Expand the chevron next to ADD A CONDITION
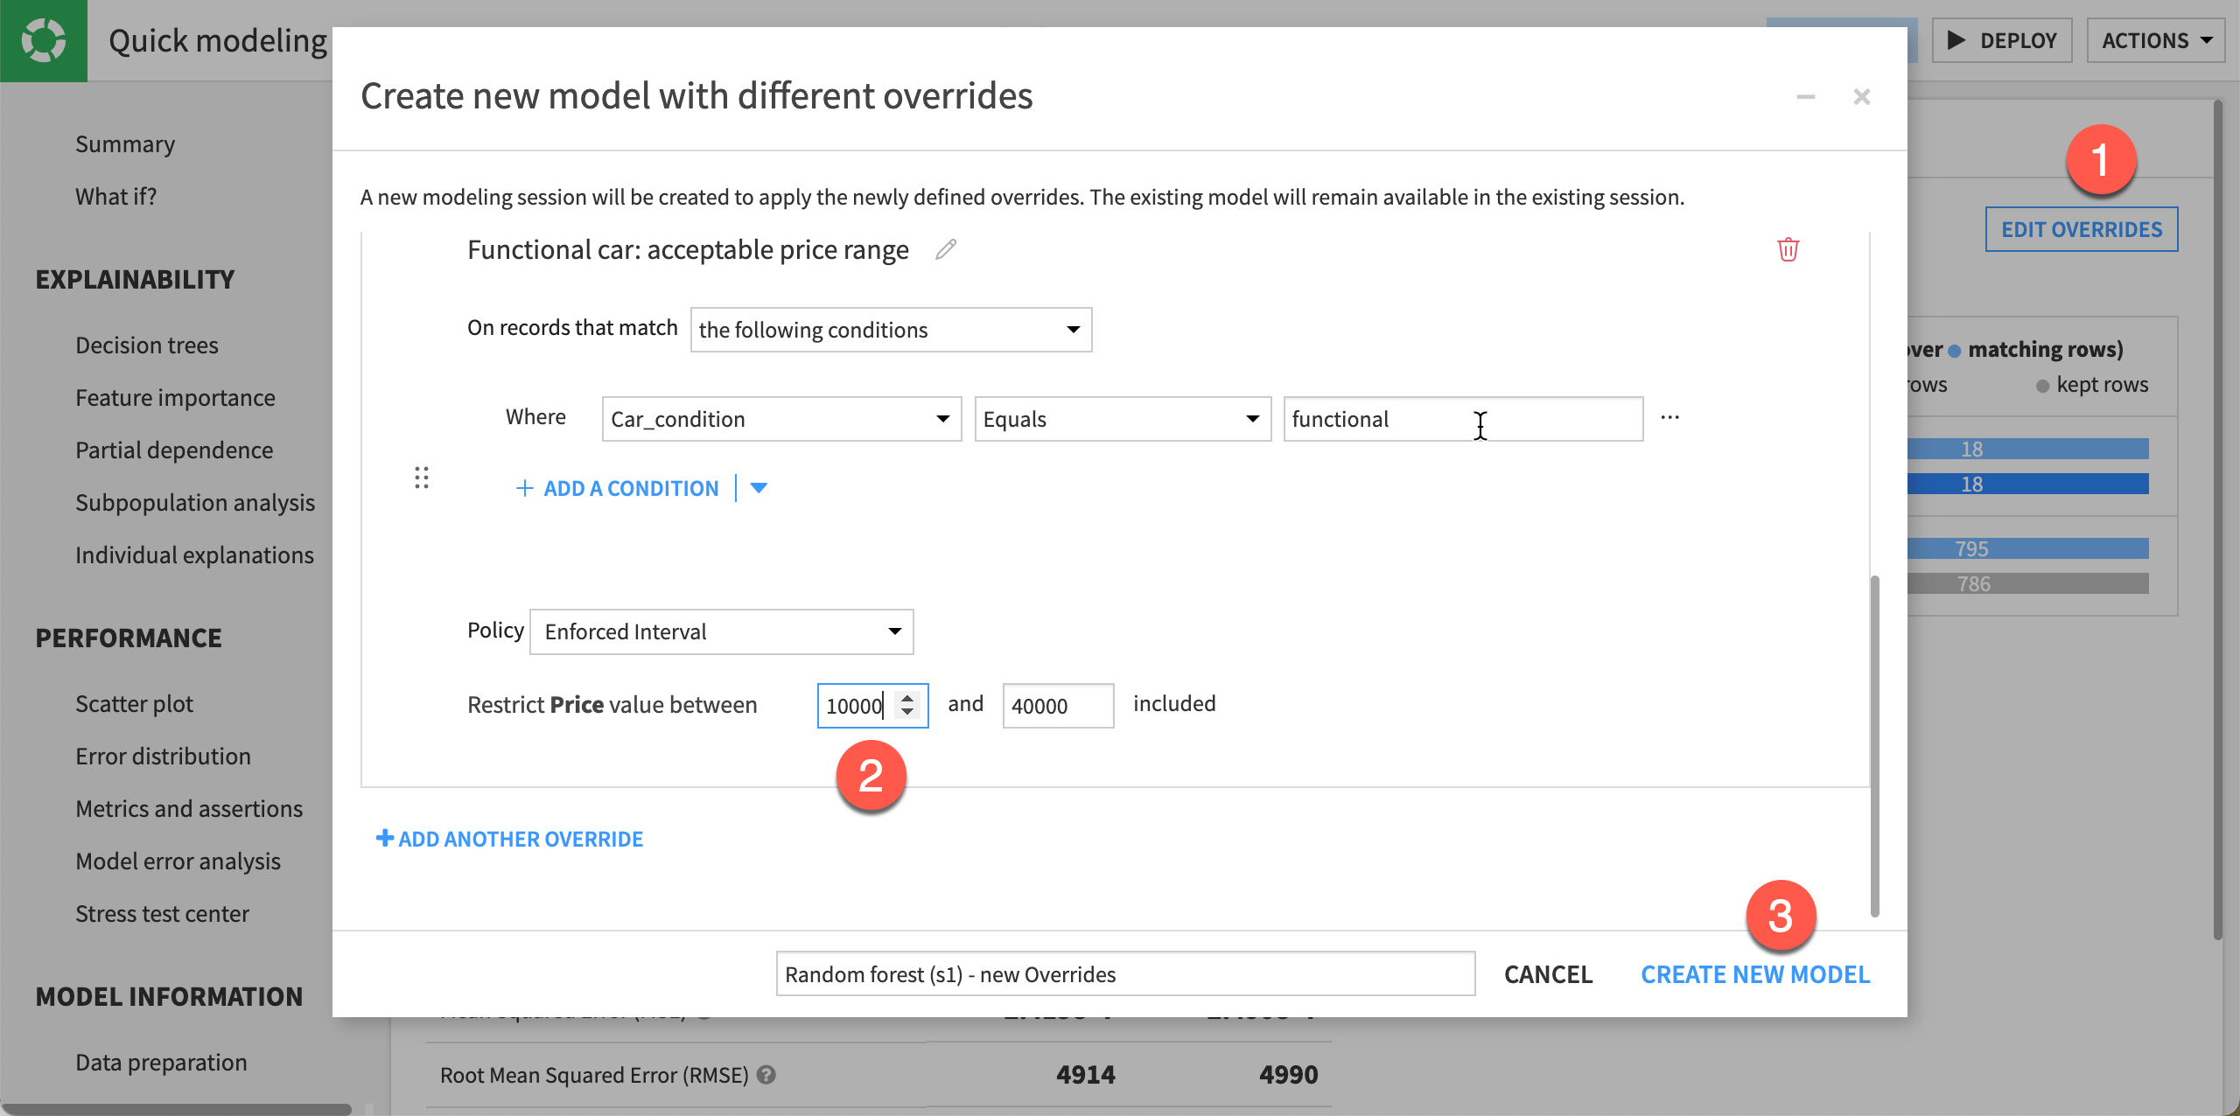The image size is (2240, 1116). click(758, 488)
